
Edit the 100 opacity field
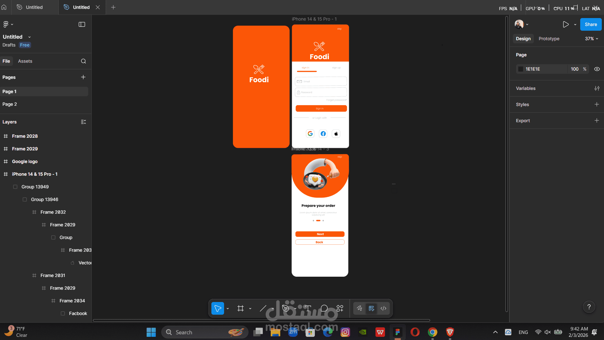(574, 69)
